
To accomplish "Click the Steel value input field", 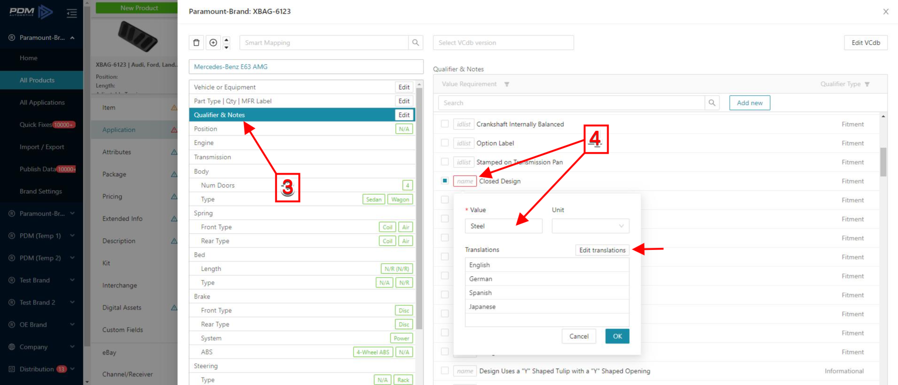I will click(x=504, y=226).
